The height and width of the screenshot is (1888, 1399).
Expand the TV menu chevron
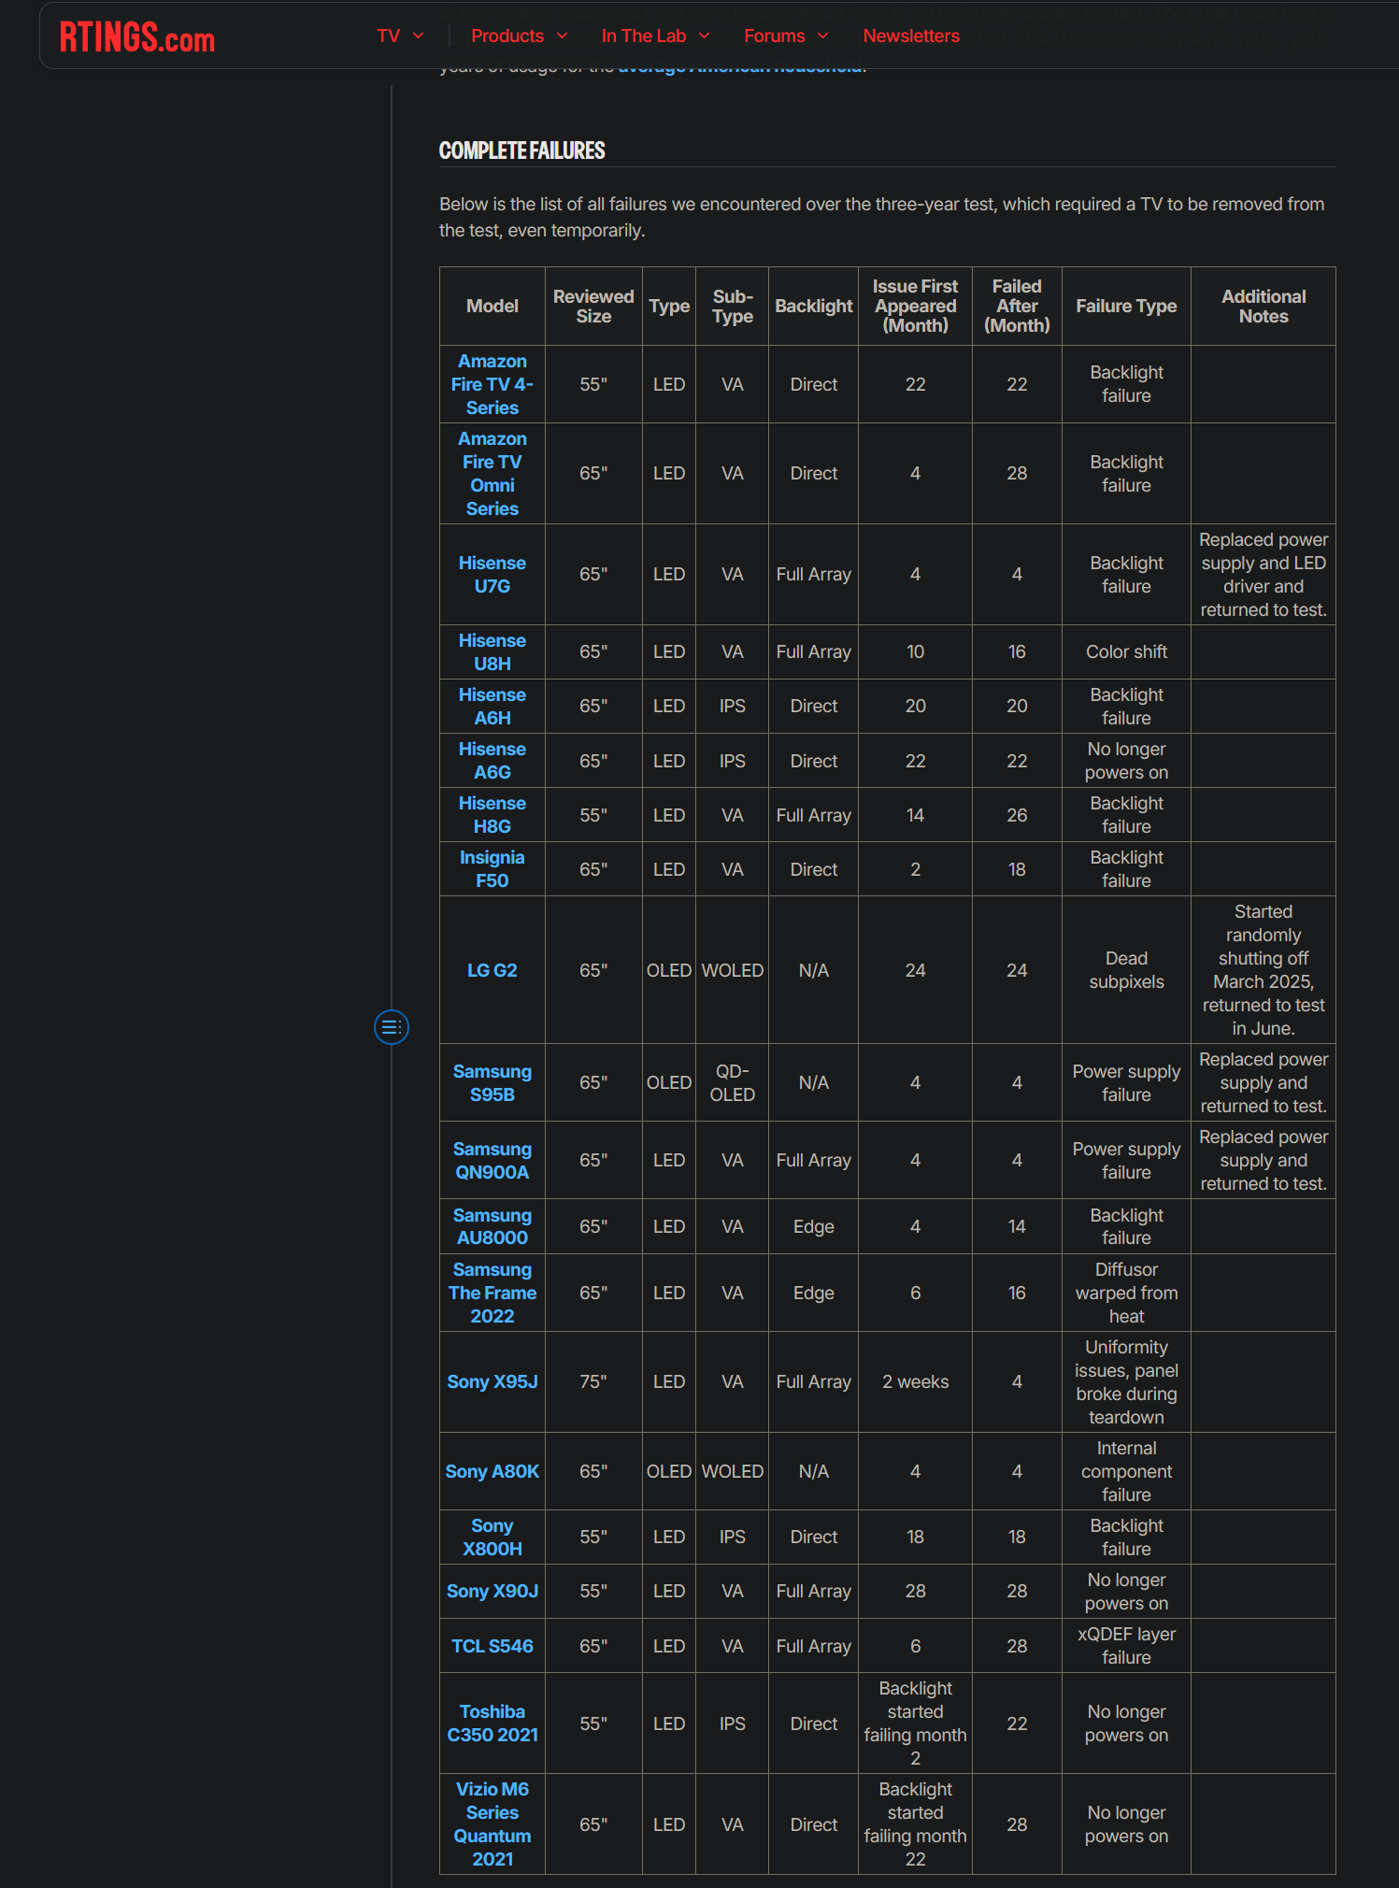(419, 36)
